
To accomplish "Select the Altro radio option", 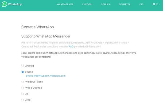I will (22, 100).
